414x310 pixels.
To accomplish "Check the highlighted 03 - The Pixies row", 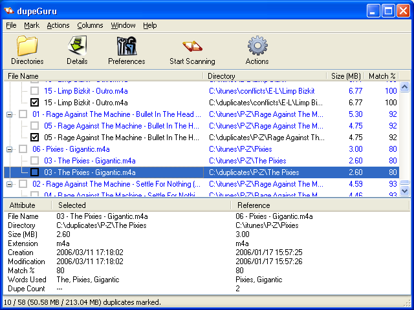I will (x=34, y=172).
